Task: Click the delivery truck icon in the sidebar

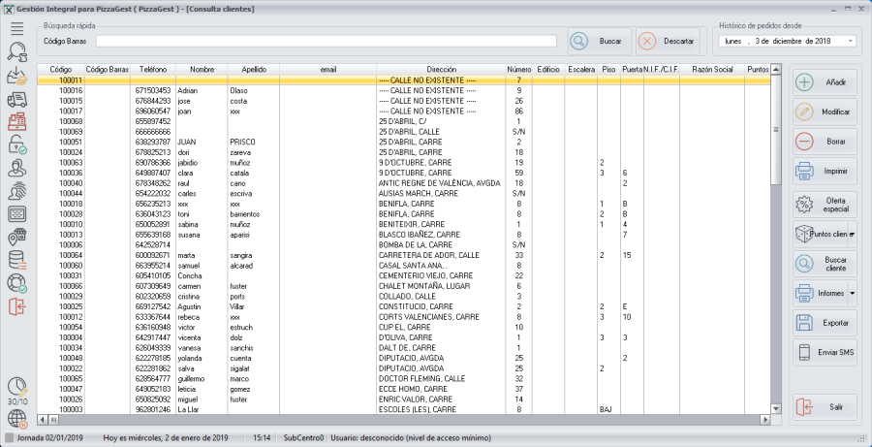Action: 16,99
